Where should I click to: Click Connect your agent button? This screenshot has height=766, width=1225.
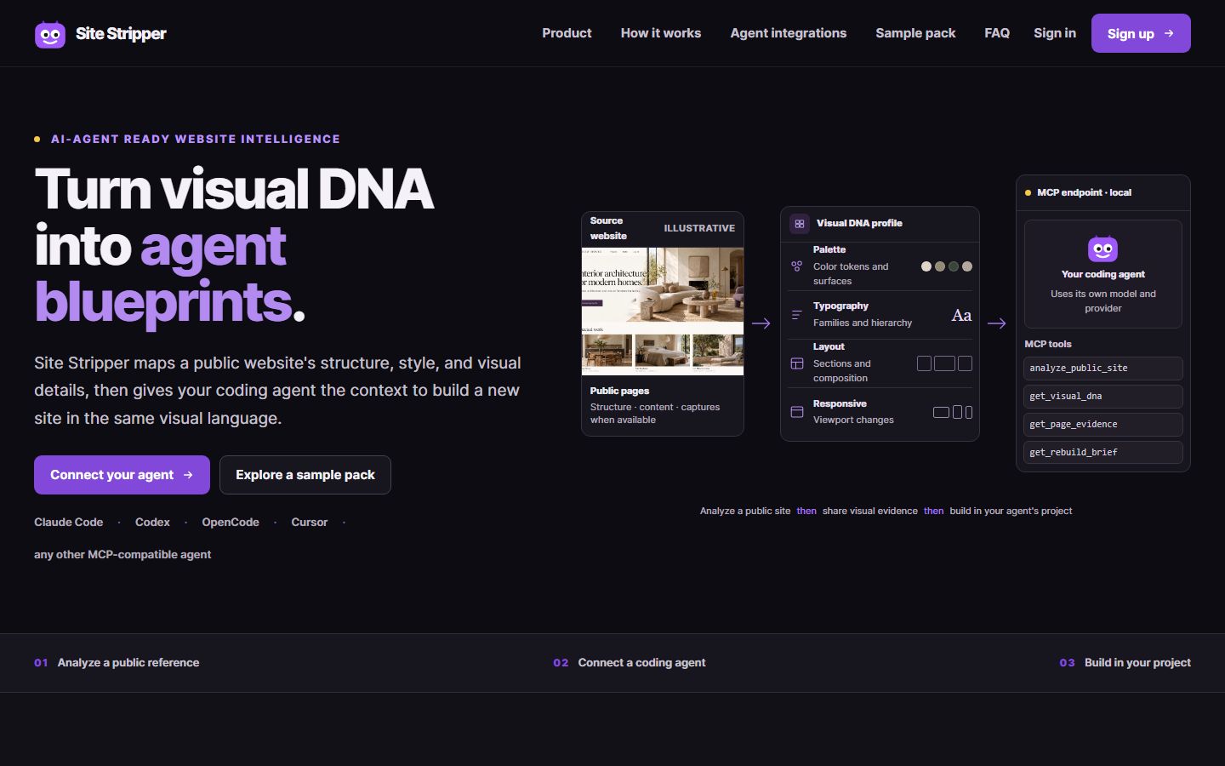[x=122, y=475]
